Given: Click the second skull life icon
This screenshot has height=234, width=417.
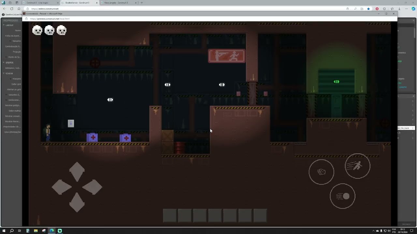Looking at the screenshot, I should click(50, 30).
